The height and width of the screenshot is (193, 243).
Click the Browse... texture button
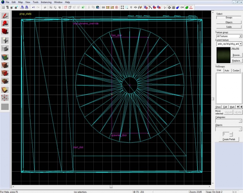(237, 55)
